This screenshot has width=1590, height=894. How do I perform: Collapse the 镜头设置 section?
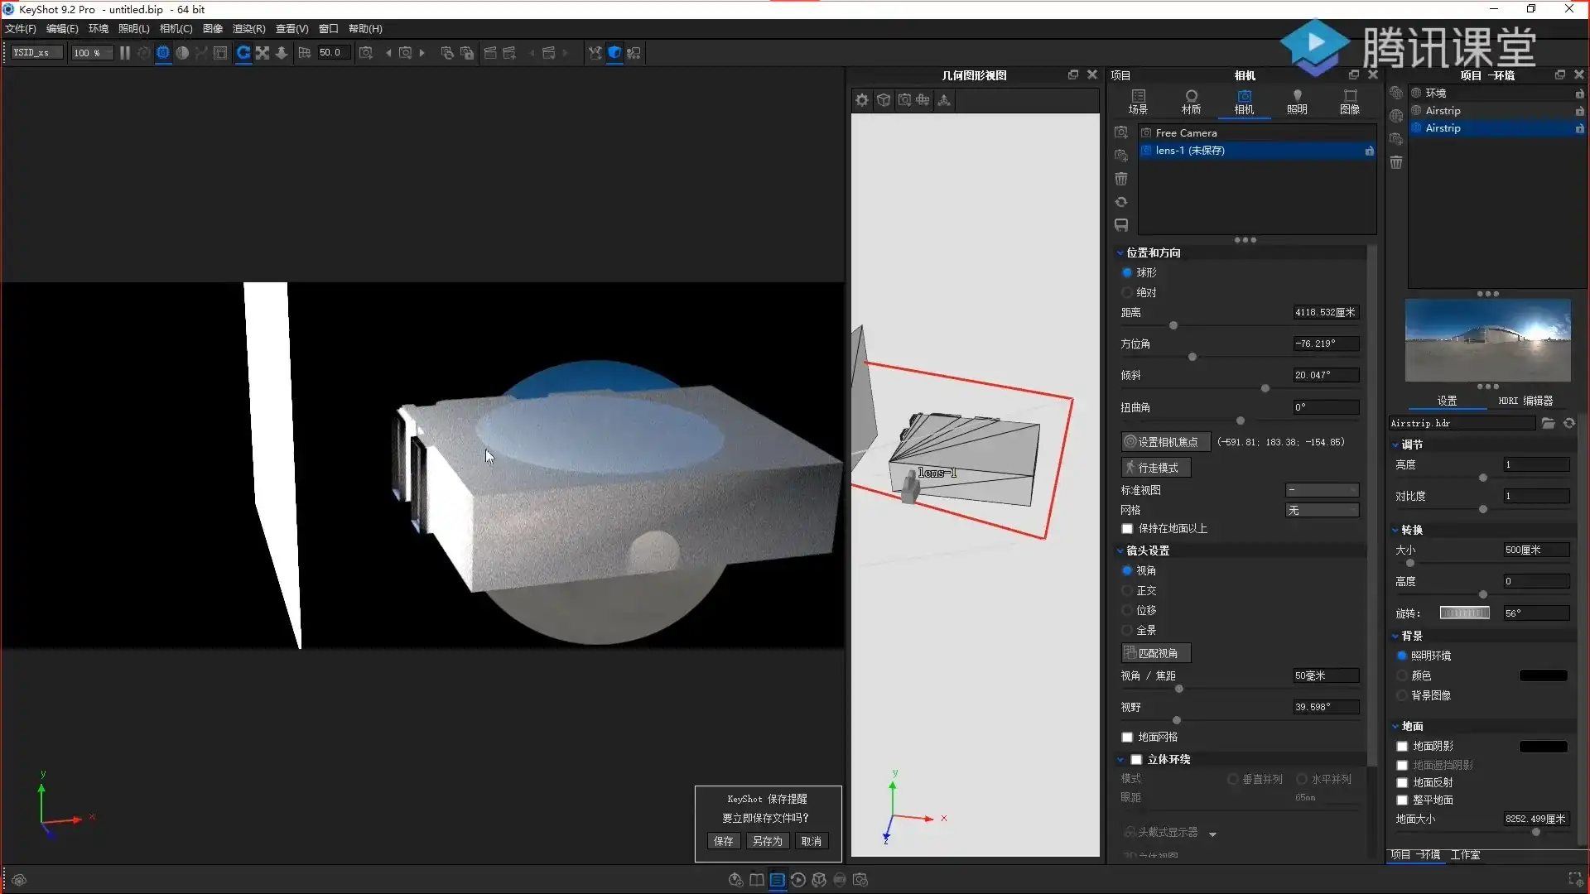coord(1120,550)
